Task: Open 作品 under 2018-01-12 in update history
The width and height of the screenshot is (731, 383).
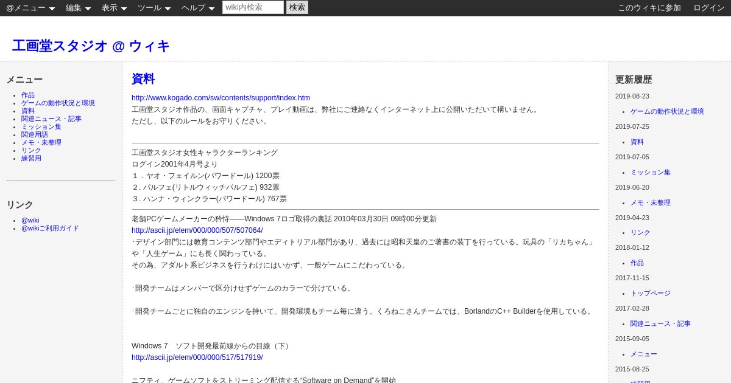Action: pos(637,263)
